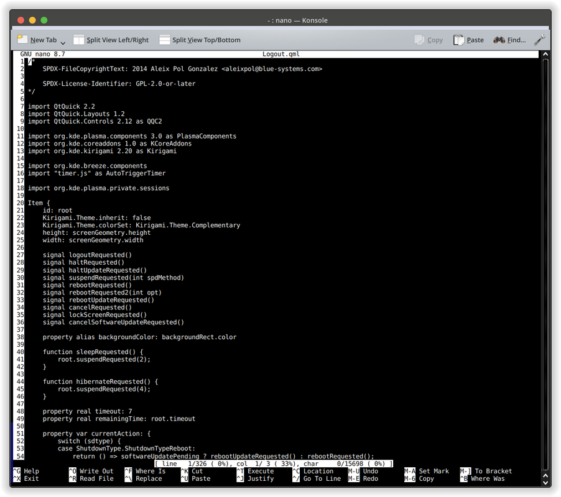The image size is (561, 497).
Task: Click the ^T Execute shortcut
Action: tap(256, 471)
